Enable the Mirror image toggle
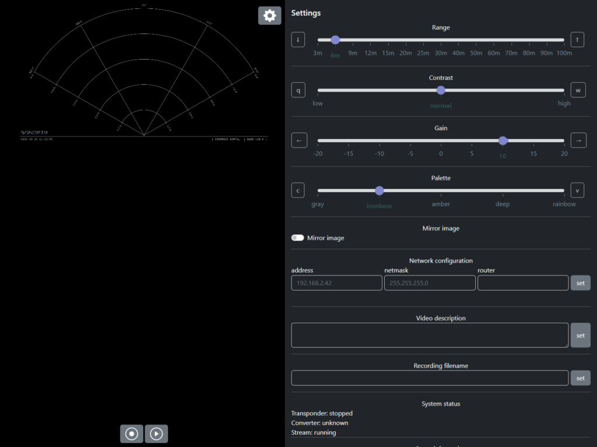 pos(297,238)
